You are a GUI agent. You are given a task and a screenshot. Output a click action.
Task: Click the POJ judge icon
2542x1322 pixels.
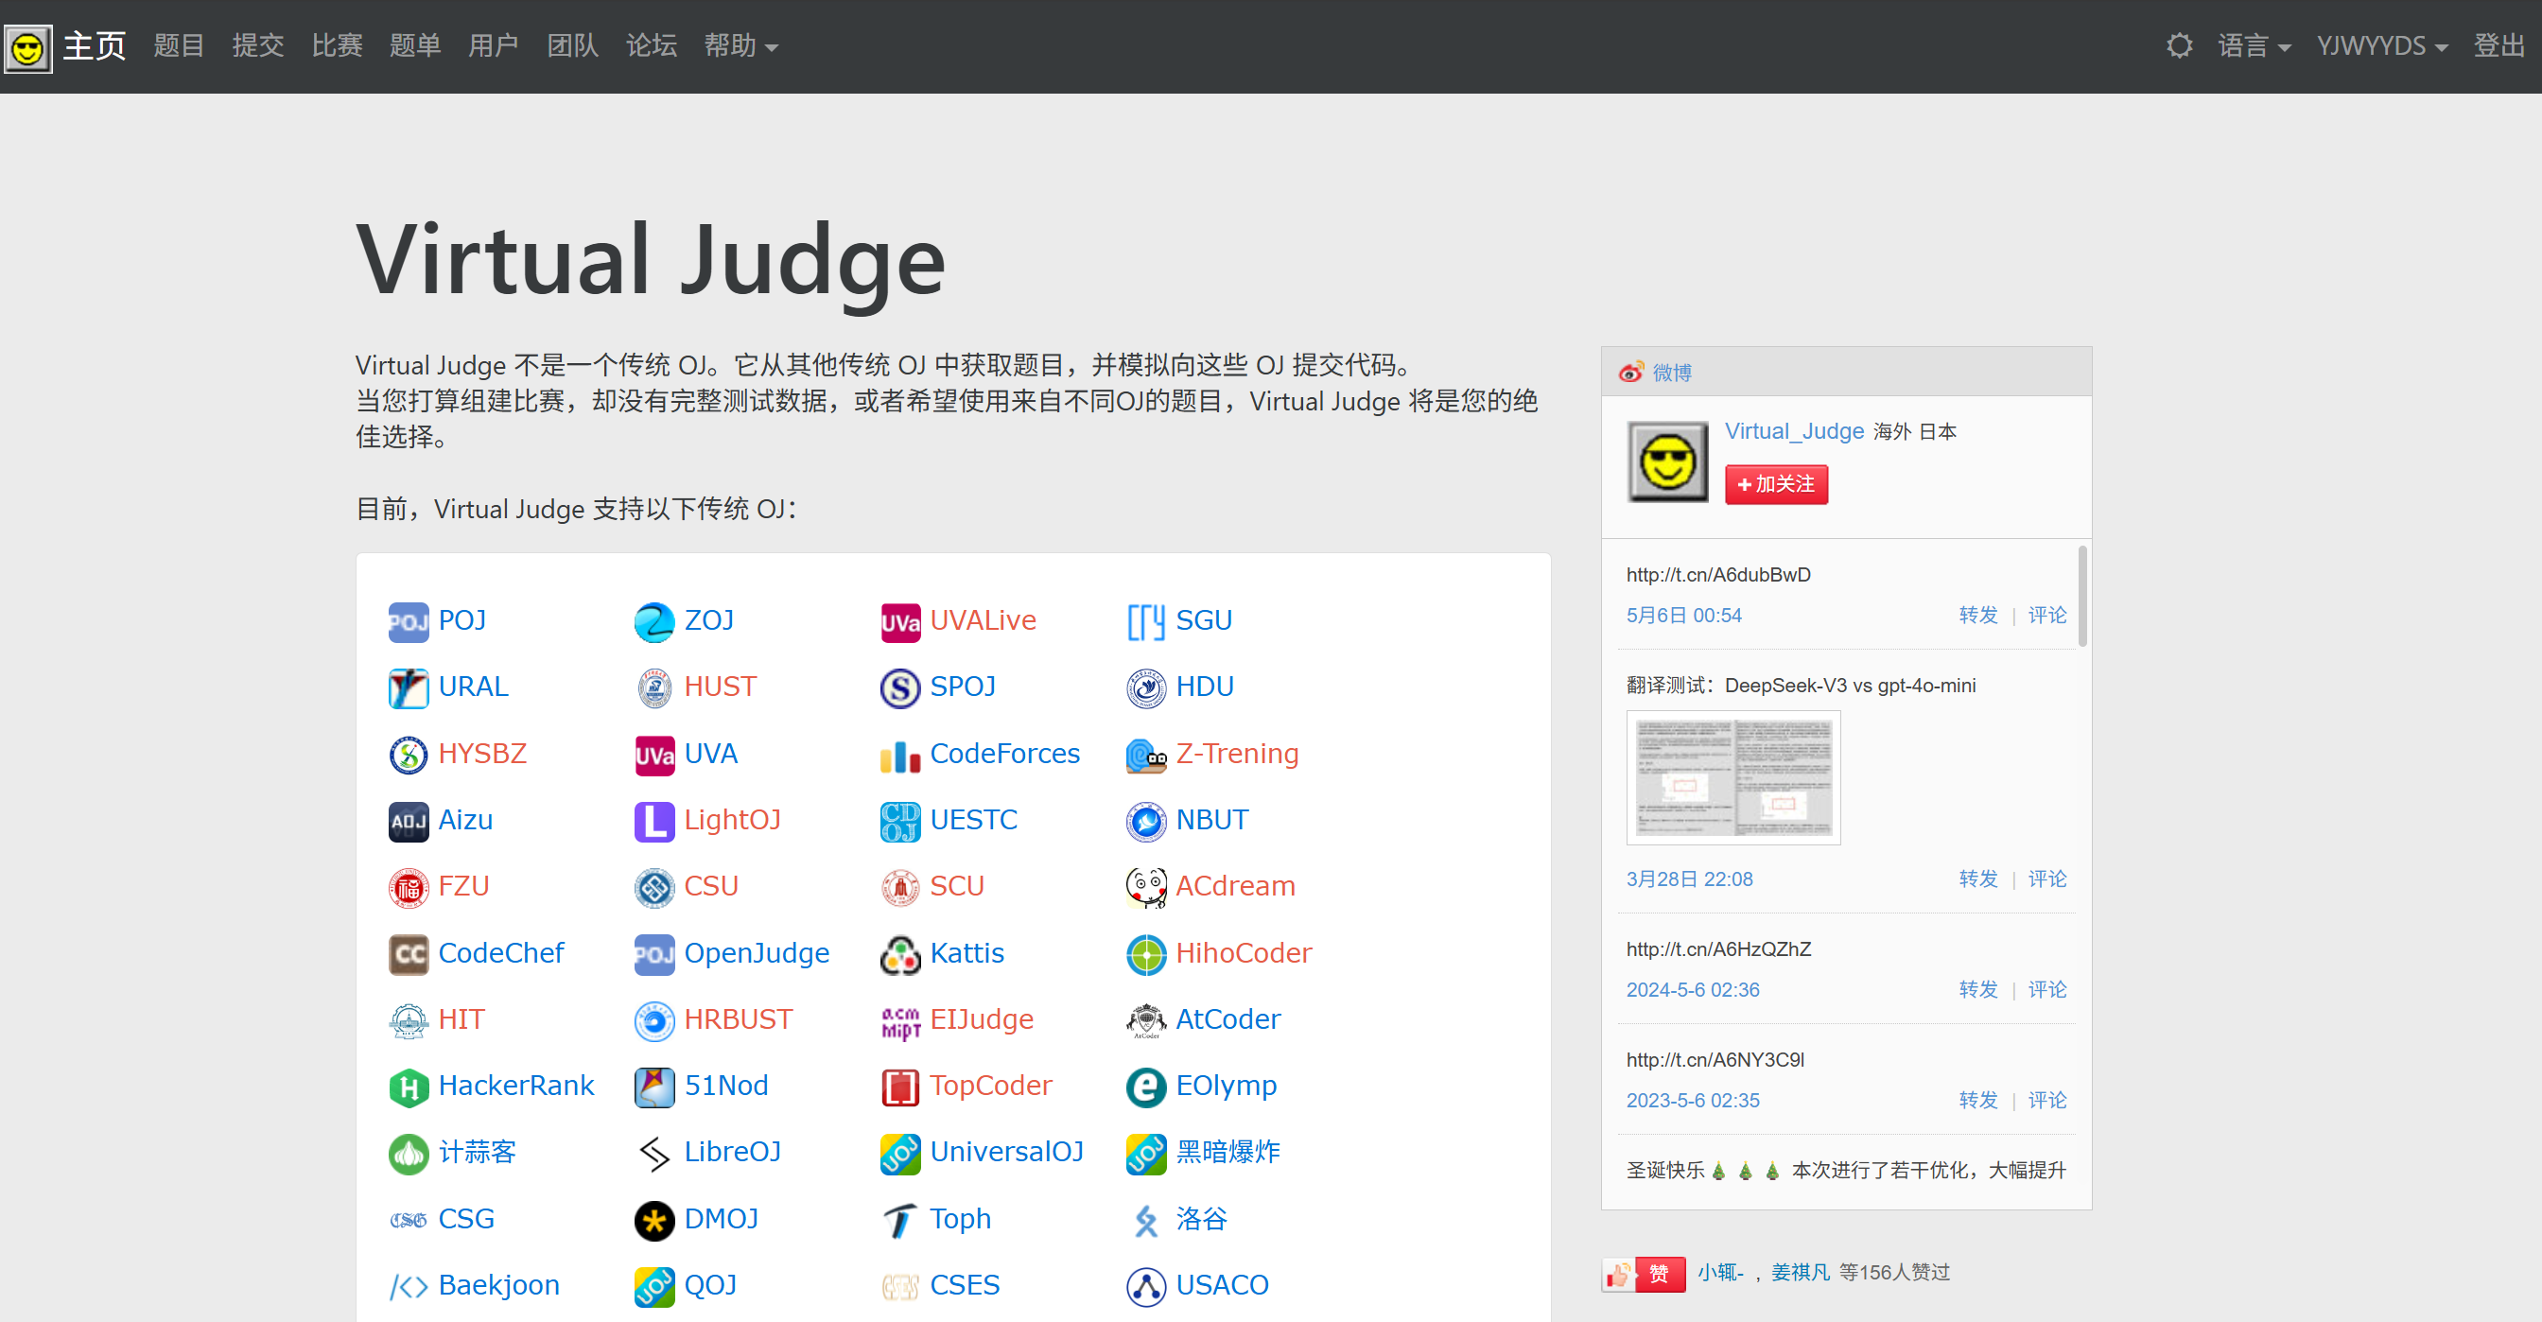point(408,621)
